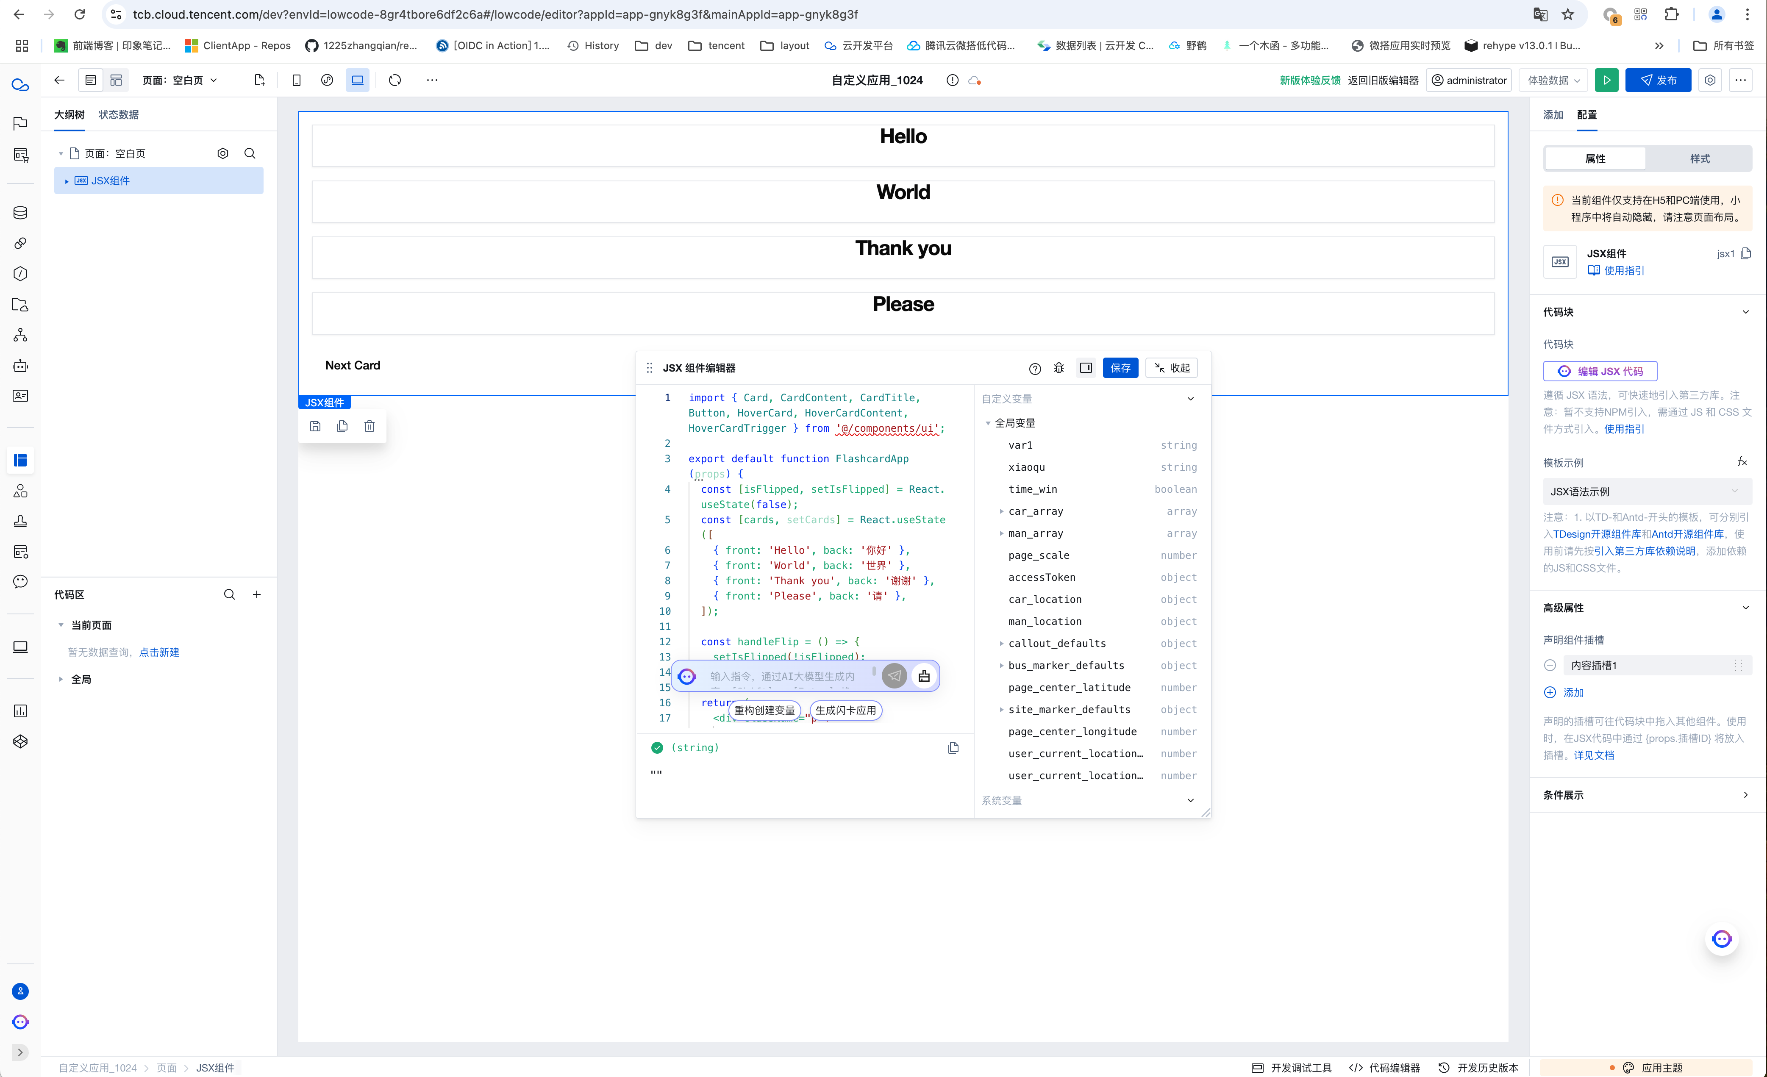The width and height of the screenshot is (1767, 1077).
Task: Select the desktop PC preview icon
Action: pos(357,80)
